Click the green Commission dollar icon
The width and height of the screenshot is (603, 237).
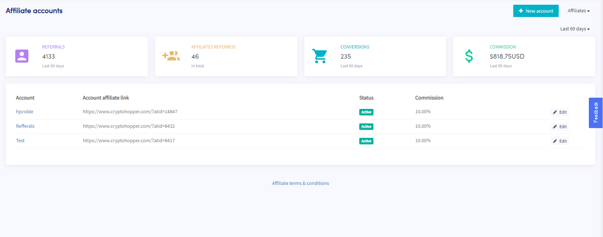469,56
